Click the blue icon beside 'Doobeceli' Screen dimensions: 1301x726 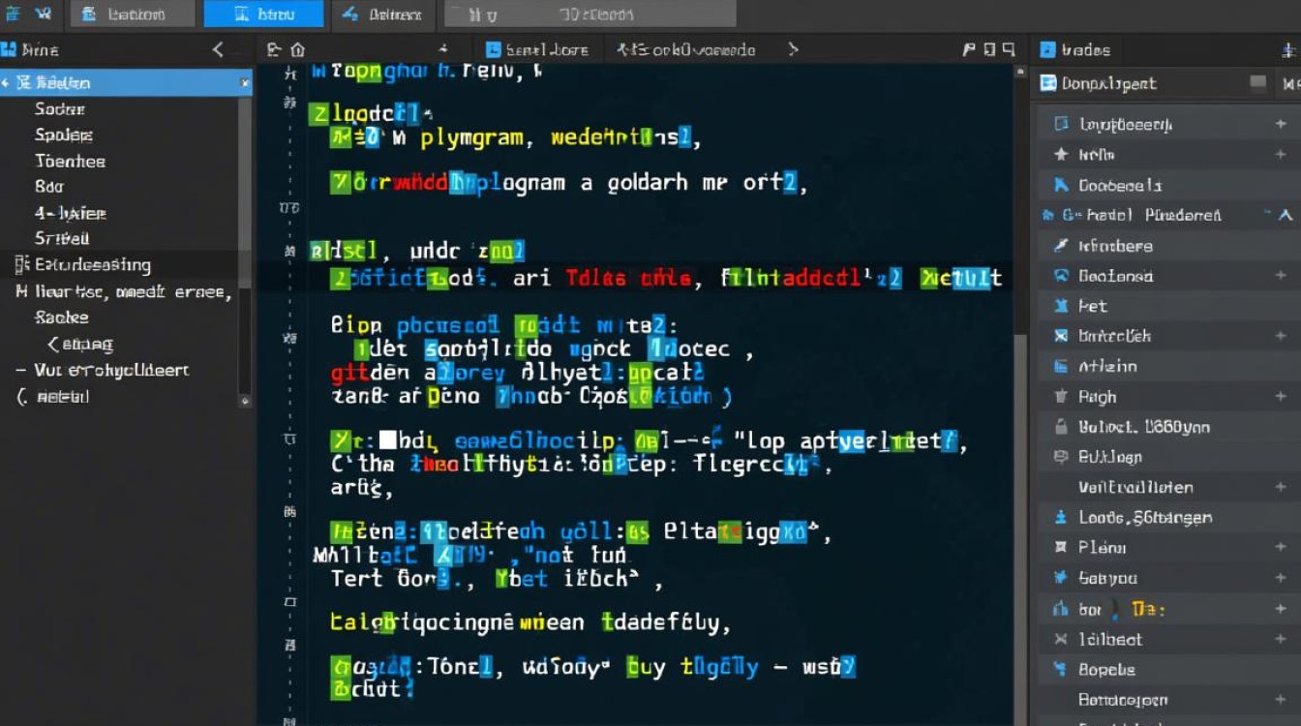click(x=1061, y=185)
